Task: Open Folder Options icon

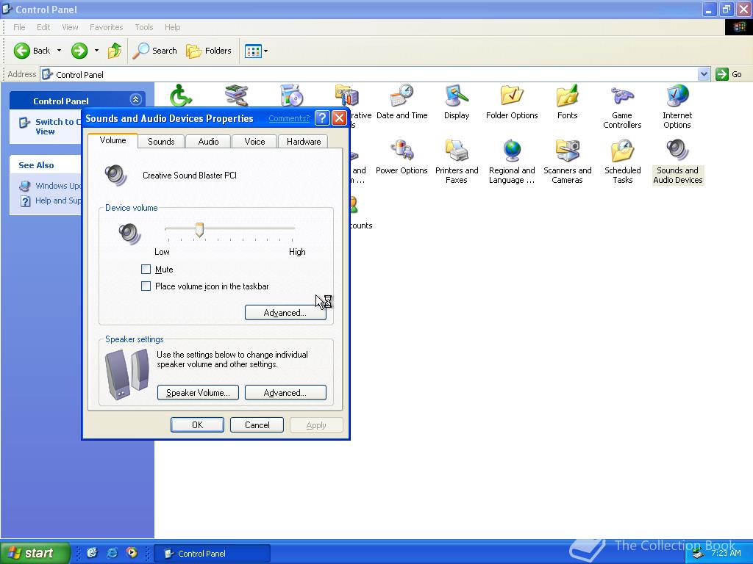Action: [x=512, y=101]
